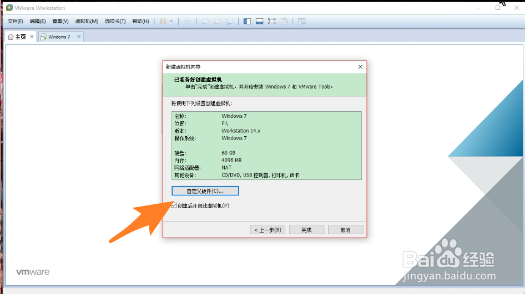Select the 内存 4096 MB value
Image resolution: width=525 pixels, height=294 pixels.
[231, 160]
